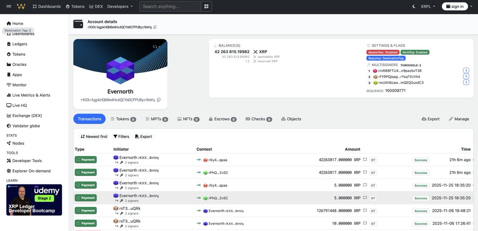Open multisigner rwUith6caw...mQEQ2uxdC3
This screenshot has height=231, width=478.
[x=401, y=83]
